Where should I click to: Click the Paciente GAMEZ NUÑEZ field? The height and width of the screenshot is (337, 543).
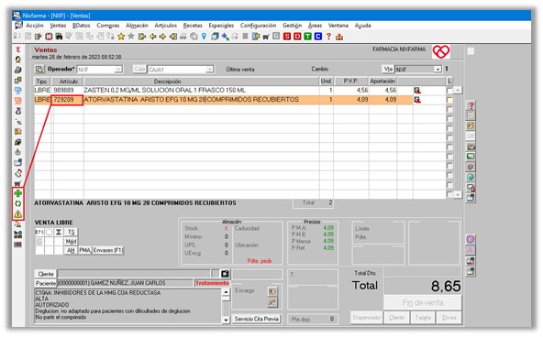coord(125,283)
